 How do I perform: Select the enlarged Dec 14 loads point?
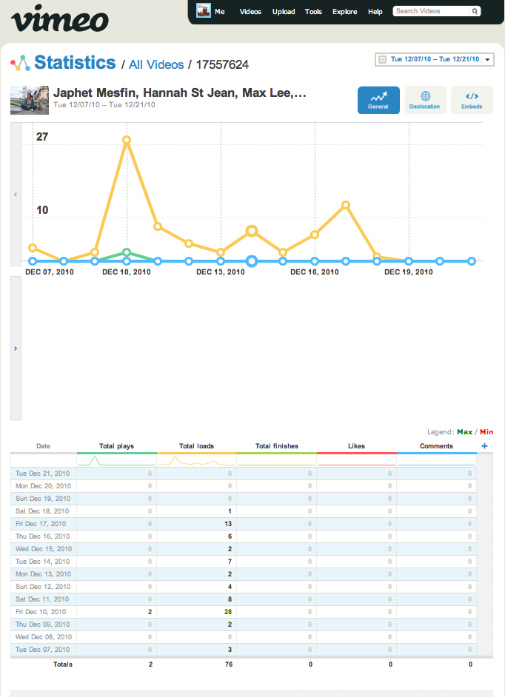tap(252, 231)
